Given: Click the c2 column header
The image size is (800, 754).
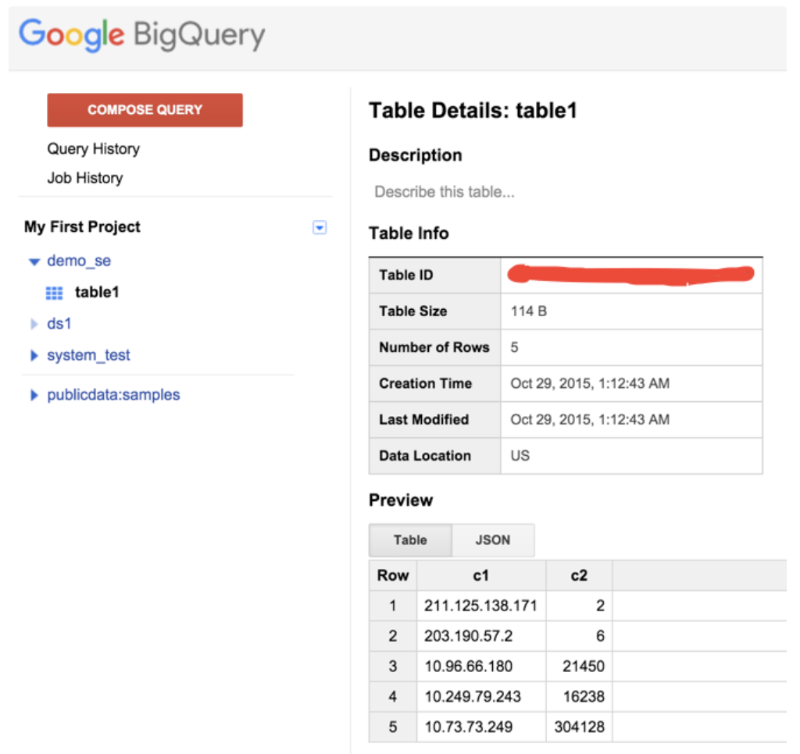Looking at the screenshot, I should (x=579, y=575).
